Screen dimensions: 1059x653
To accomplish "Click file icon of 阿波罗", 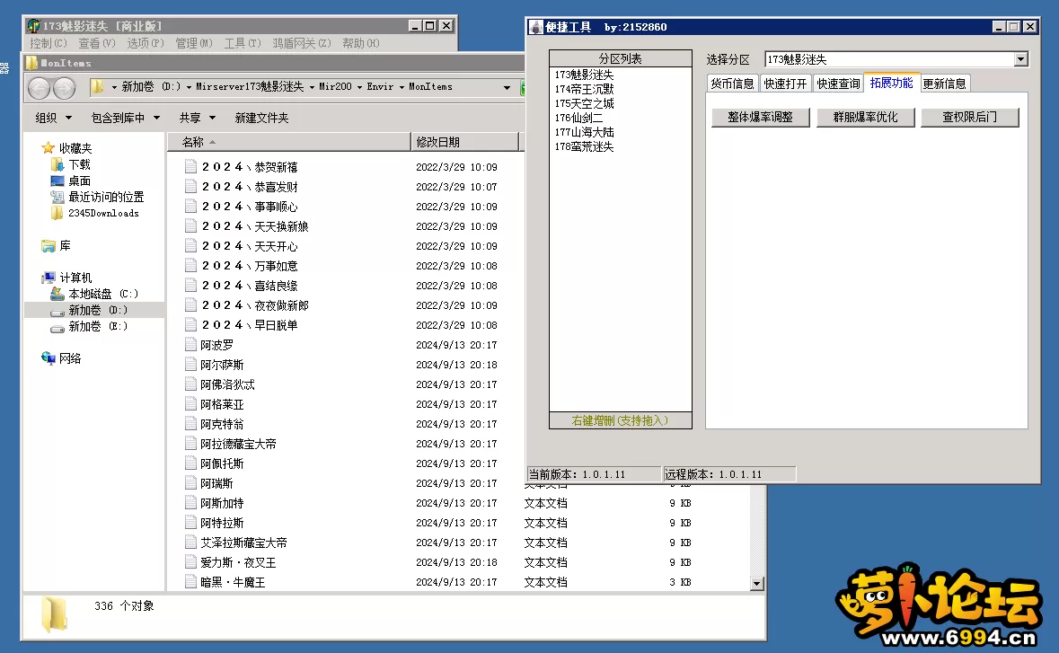I will click(190, 344).
